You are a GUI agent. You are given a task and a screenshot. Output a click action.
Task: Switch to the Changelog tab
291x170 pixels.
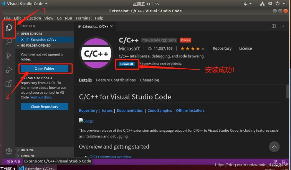tap(150, 80)
